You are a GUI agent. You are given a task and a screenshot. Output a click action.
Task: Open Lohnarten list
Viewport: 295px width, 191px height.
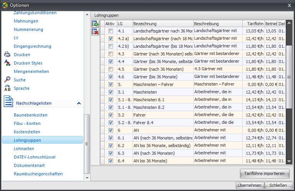(24, 149)
